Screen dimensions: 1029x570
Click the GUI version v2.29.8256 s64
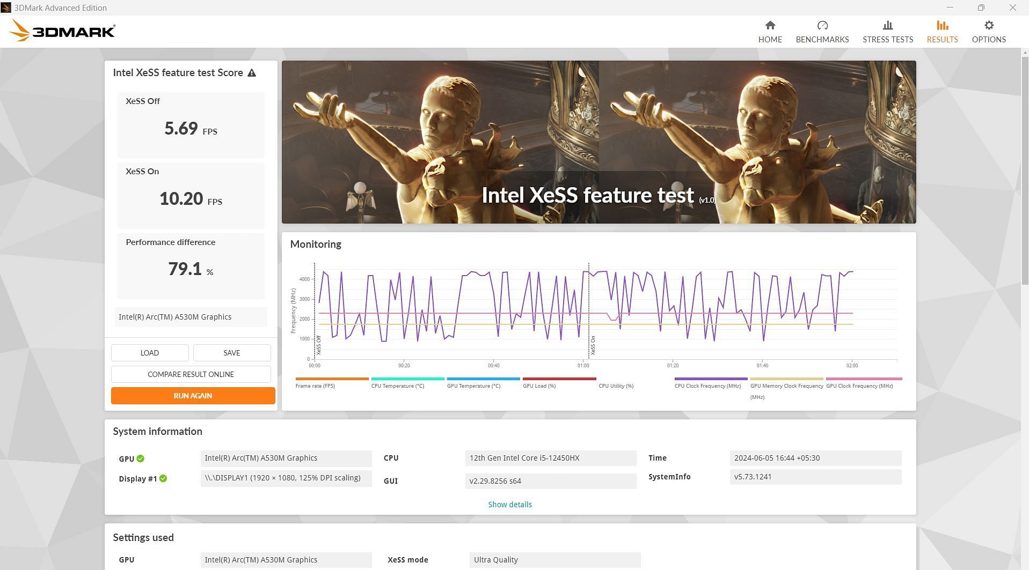[x=550, y=481]
